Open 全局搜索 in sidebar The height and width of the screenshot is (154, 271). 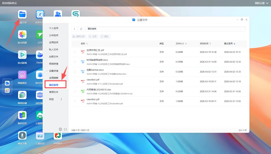[54, 78]
